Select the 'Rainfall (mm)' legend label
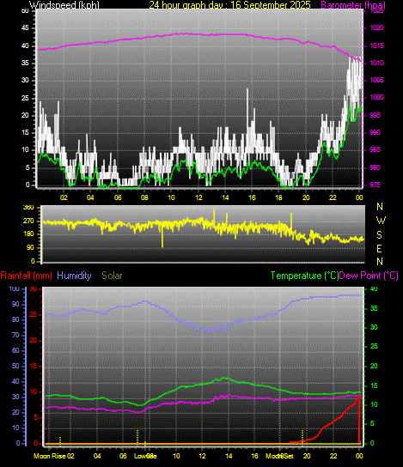 click(27, 276)
